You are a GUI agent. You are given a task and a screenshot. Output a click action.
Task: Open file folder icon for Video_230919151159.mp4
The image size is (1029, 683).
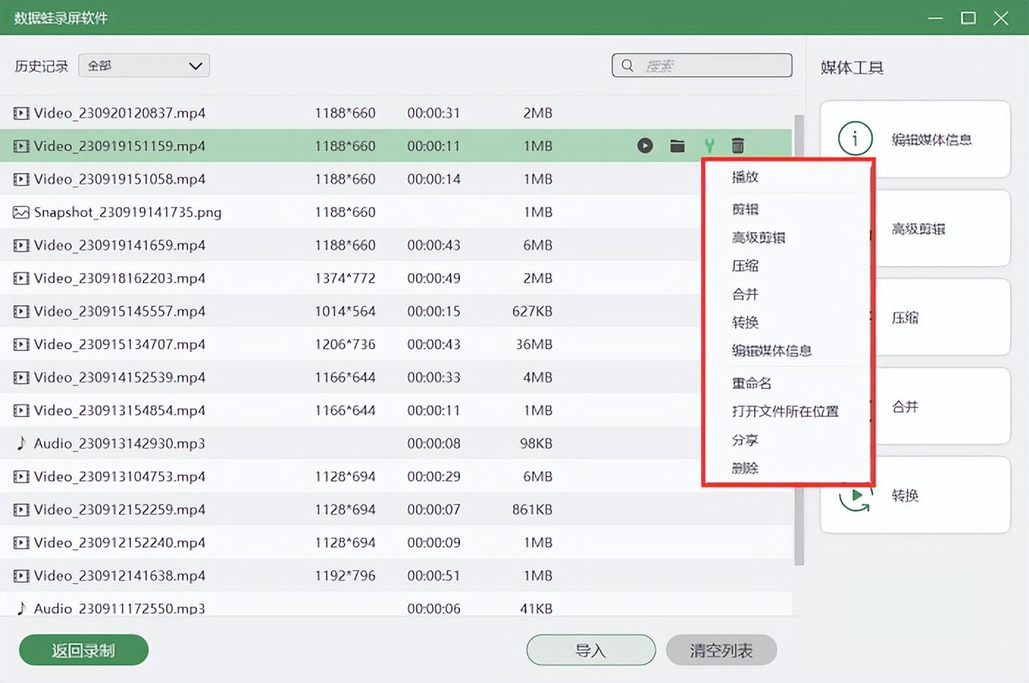pos(678,145)
